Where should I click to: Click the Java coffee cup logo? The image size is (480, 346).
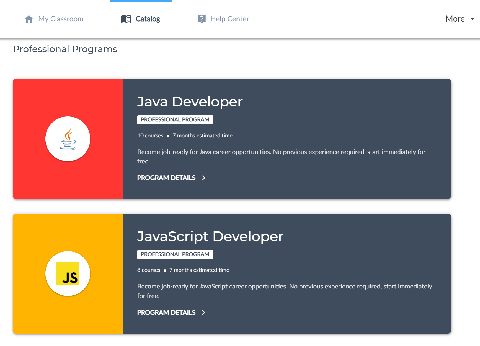tap(68, 139)
